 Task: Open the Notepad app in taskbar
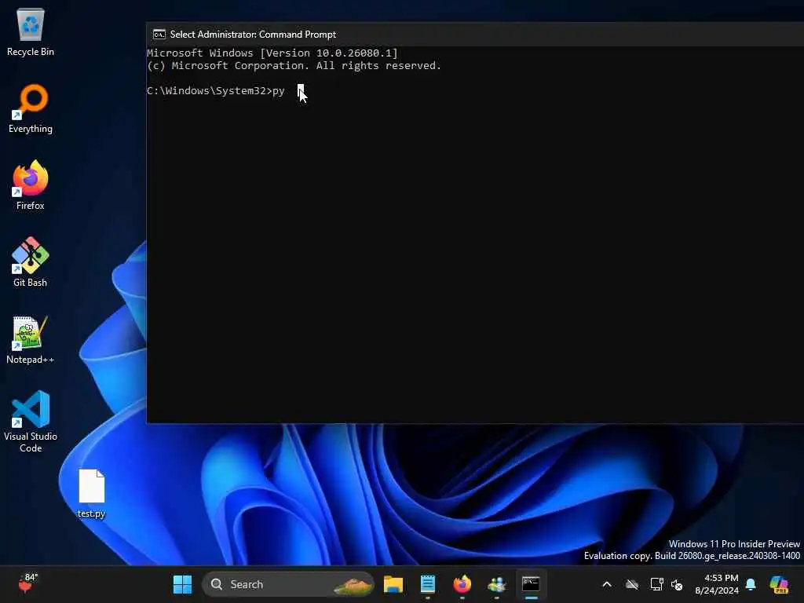click(428, 584)
